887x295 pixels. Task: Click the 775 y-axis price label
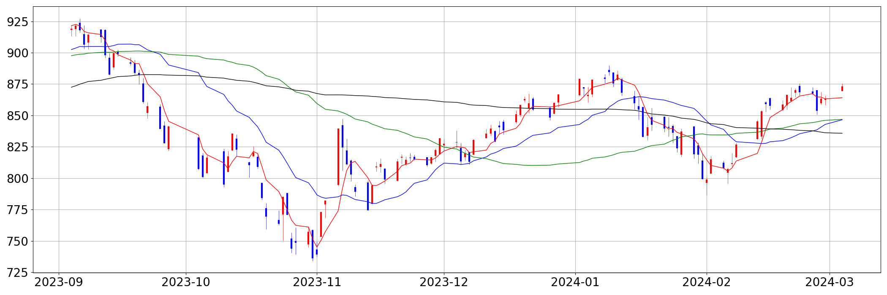click(18, 210)
